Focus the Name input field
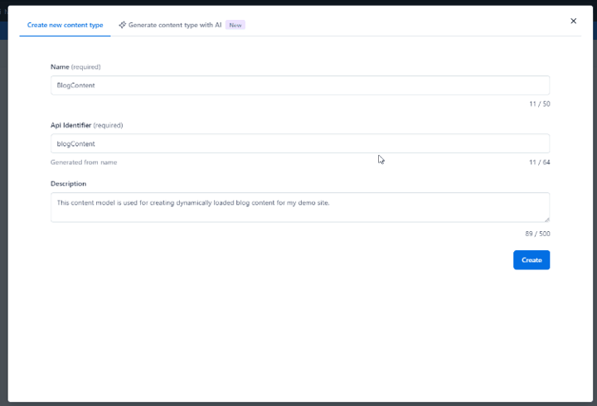Screen dimensions: 597x406 coord(300,85)
